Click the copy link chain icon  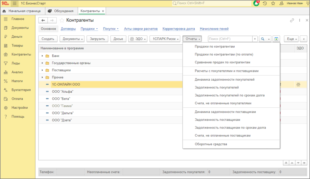[x=292, y=20]
